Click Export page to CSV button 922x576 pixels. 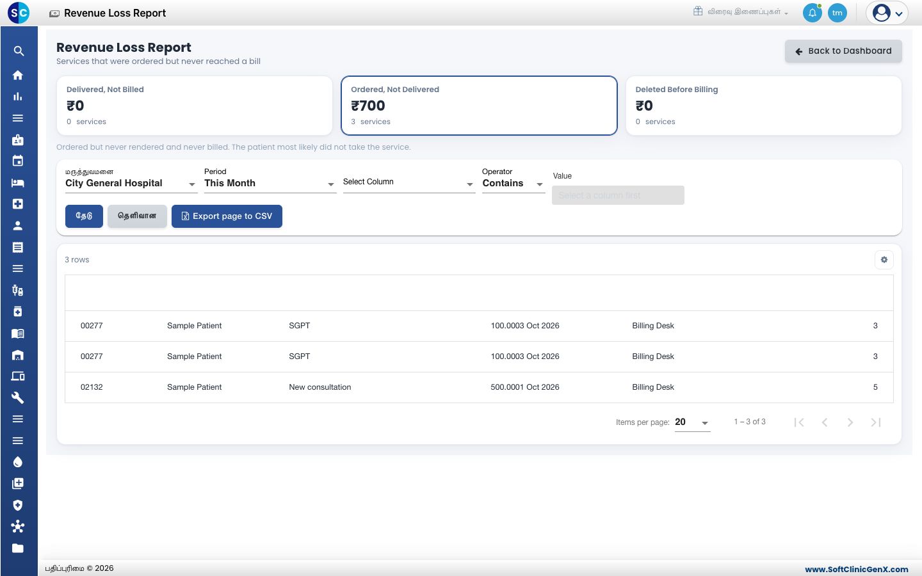pos(227,216)
